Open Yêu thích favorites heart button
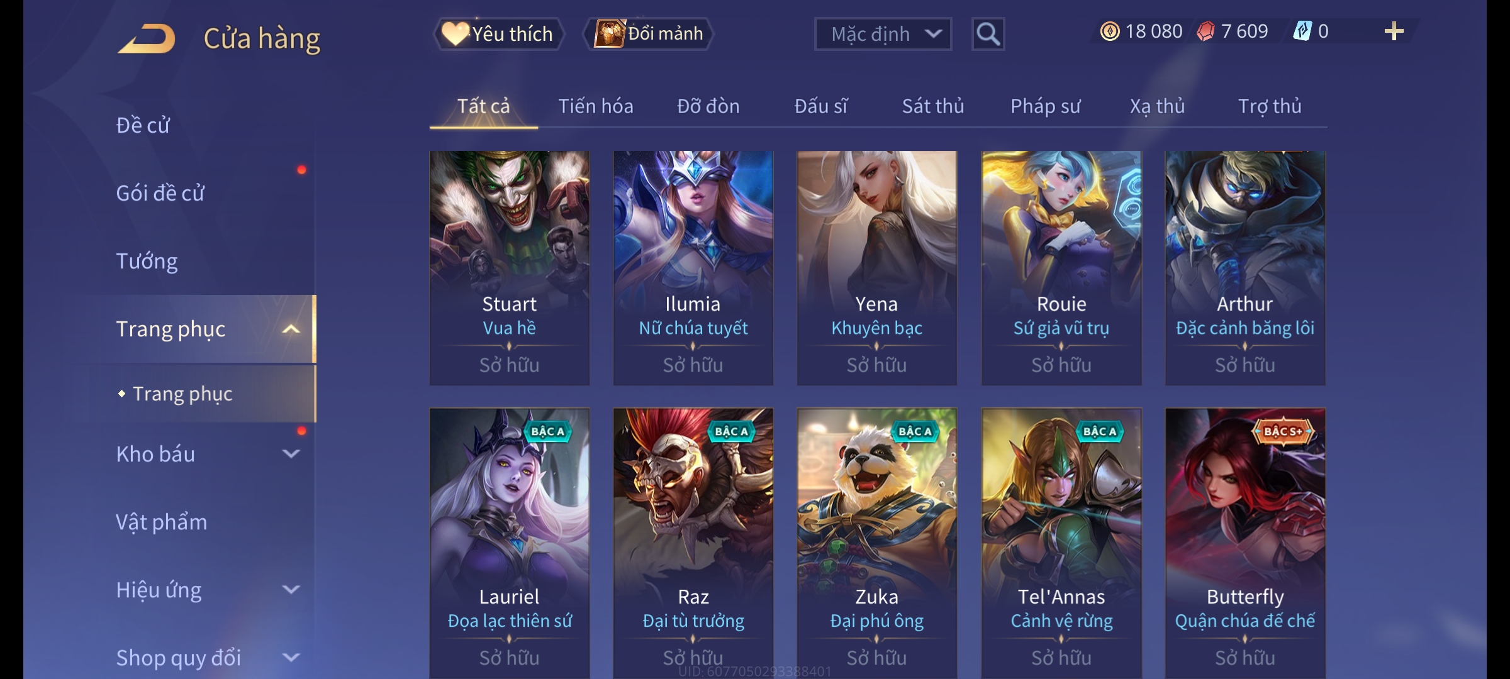This screenshot has width=1510, height=679. point(498,33)
